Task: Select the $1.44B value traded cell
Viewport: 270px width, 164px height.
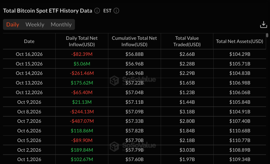Action: pos(187,102)
